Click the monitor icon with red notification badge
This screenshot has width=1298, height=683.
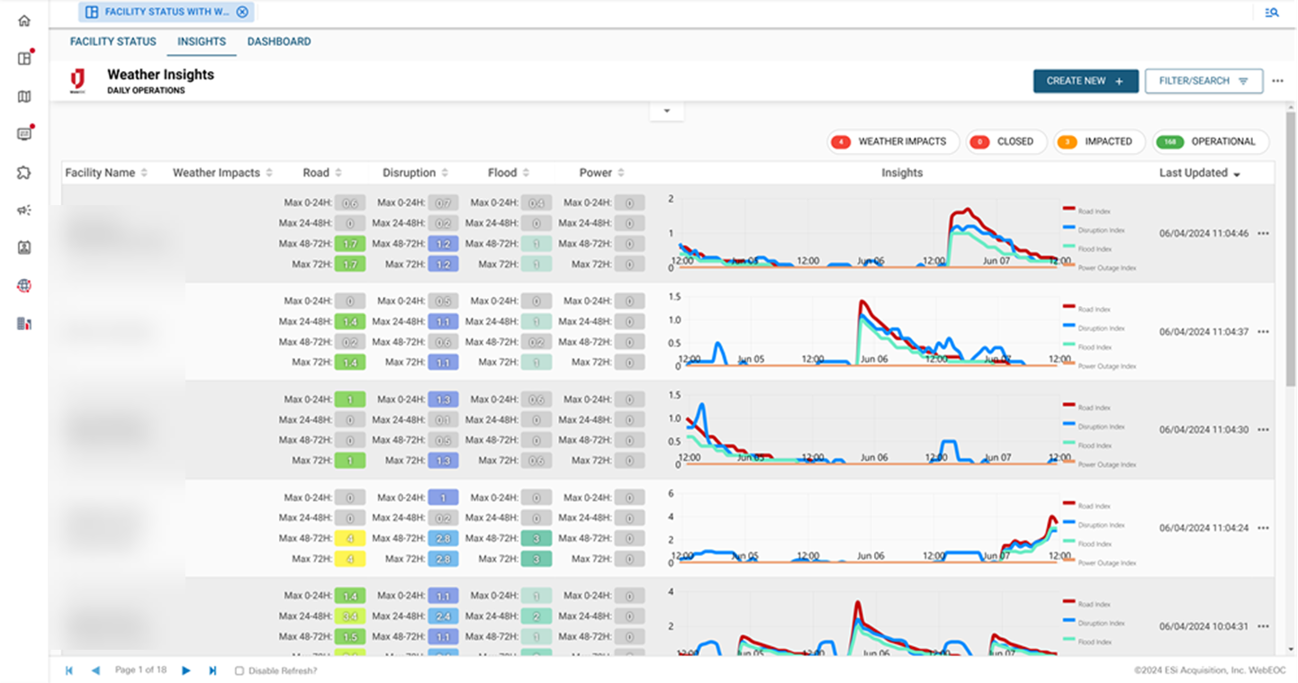click(x=23, y=134)
